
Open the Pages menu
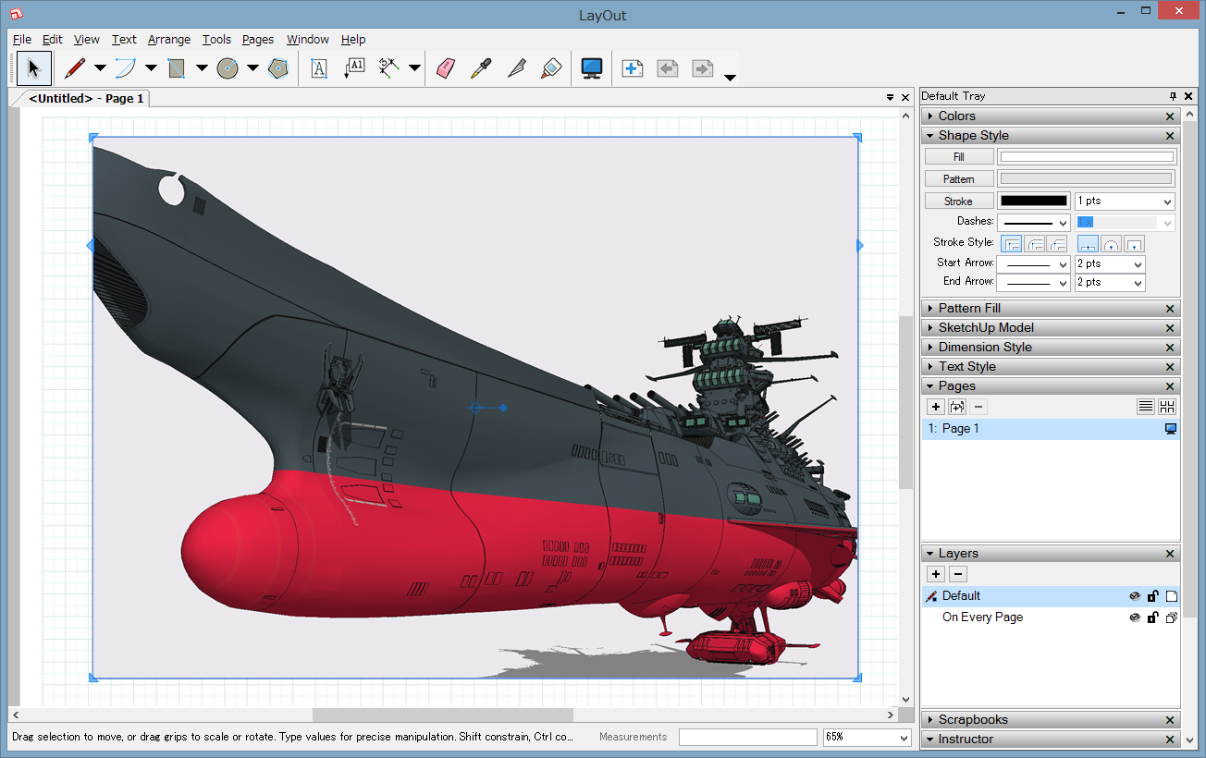tap(258, 40)
